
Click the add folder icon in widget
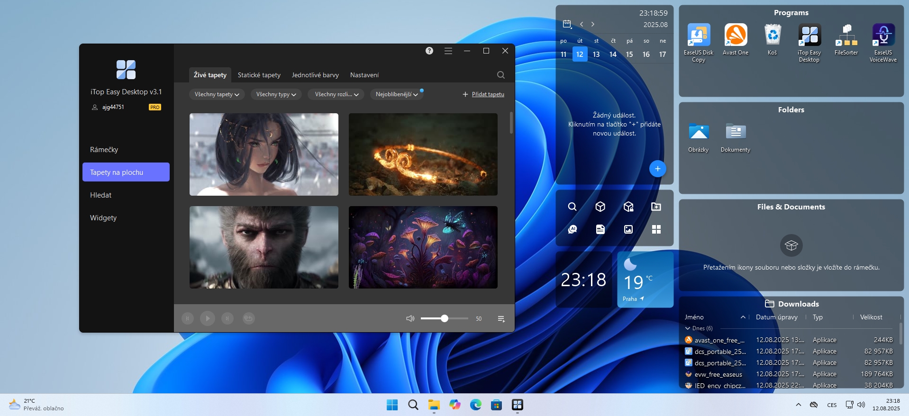(x=656, y=207)
